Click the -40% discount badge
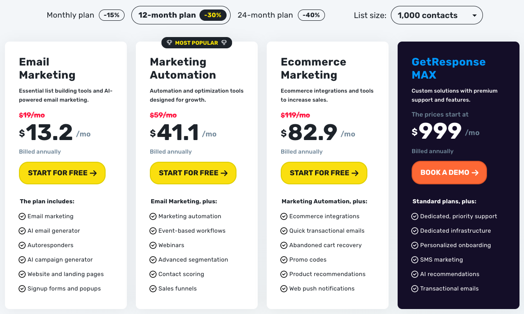The height and width of the screenshot is (314, 524). tap(311, 15)
